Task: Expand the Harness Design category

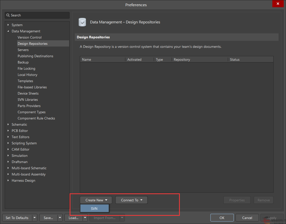Action: point(8,180)
